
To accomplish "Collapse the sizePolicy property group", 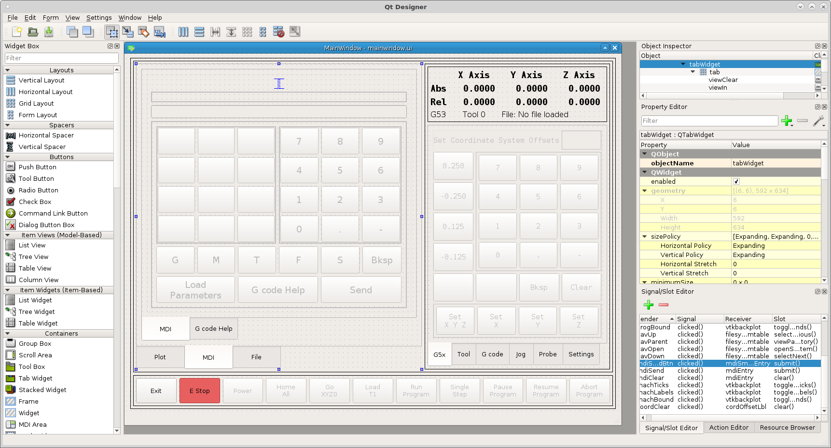I will (x=644, y=236).
